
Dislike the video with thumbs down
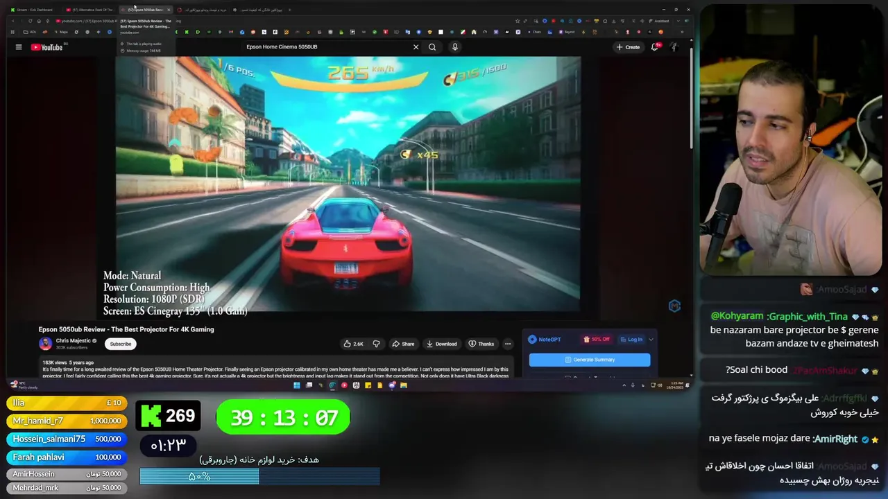pos(376,344)
